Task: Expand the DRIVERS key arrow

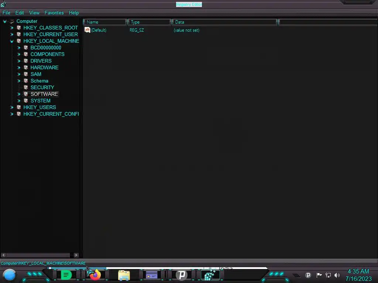Action: pos(18,61)
